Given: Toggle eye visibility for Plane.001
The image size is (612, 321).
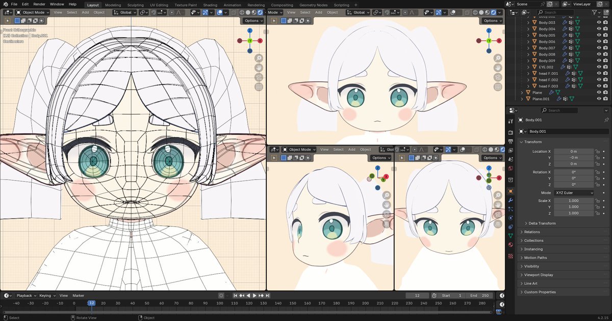Looking at the screenshot, I should point(599,99).
